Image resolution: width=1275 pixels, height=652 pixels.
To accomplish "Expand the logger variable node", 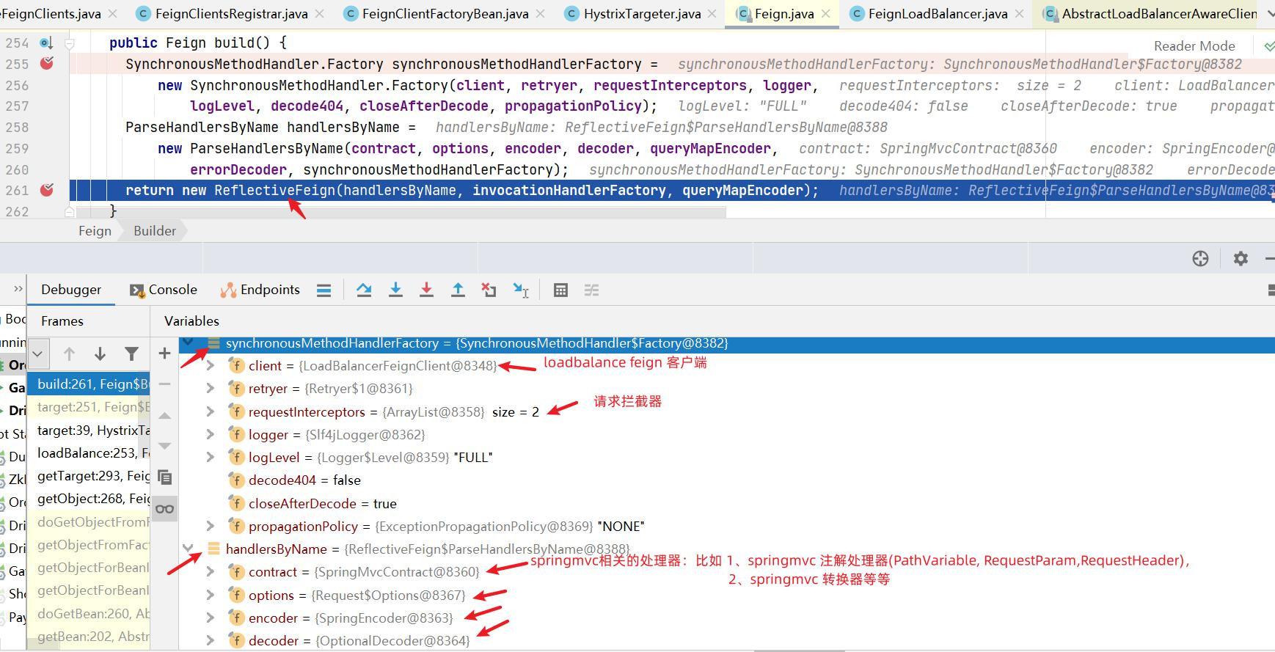I will tap(211, 434).
